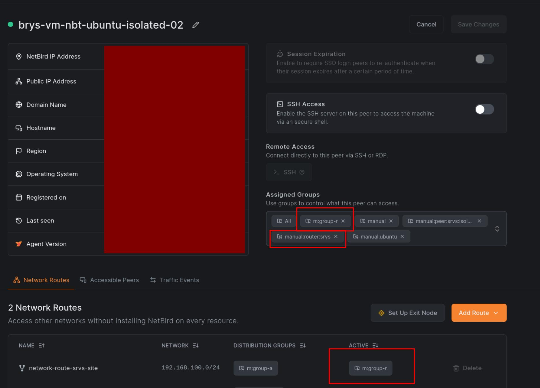Screen dimensions: 540x388
Task: Toggle the Session Expiration switch
Action: (484, 59)
